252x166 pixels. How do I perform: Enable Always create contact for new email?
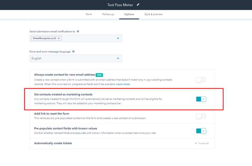click(201, 80)
